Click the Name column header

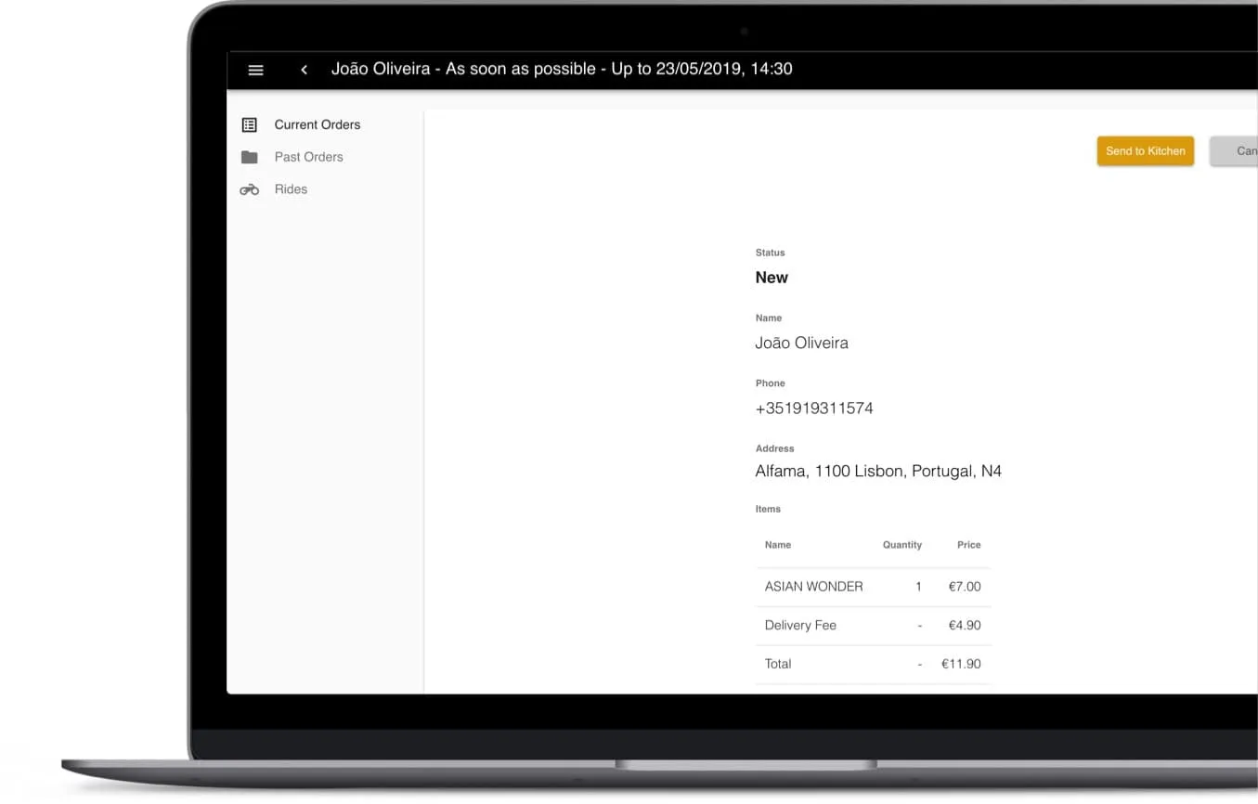pyautogui.click(x=777, y=545)
